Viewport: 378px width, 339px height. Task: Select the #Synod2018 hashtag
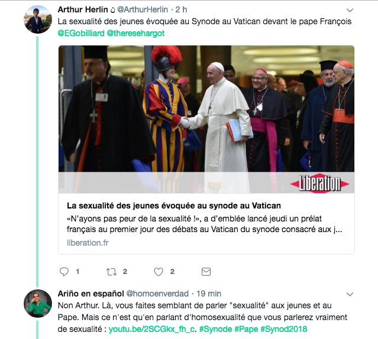click(x=284, y=329)
